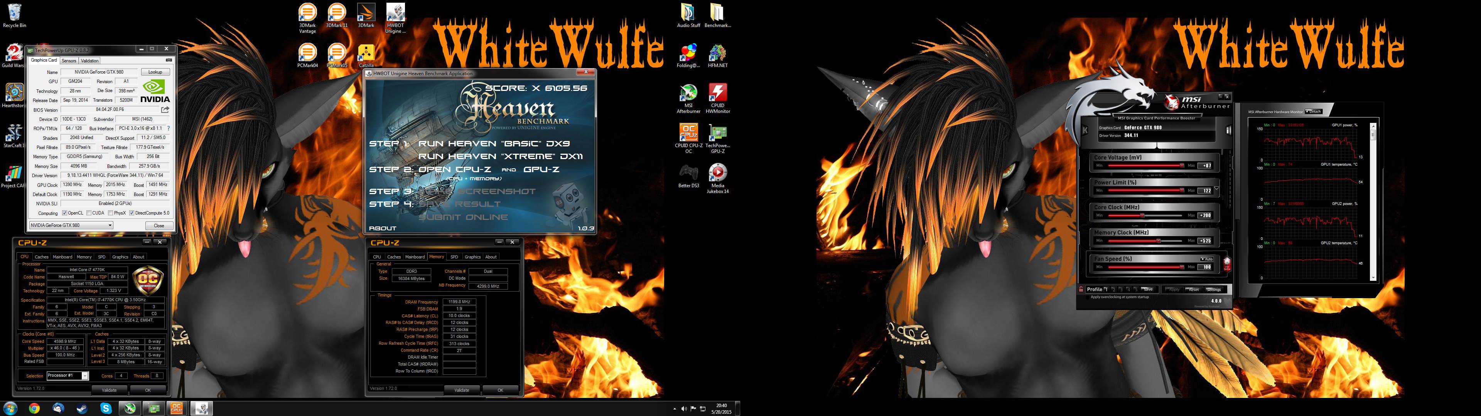Screen dimensions: 1481x416
Task: Open the Graphics tab in right CPU-Z window
Action: tap(472, 257)
